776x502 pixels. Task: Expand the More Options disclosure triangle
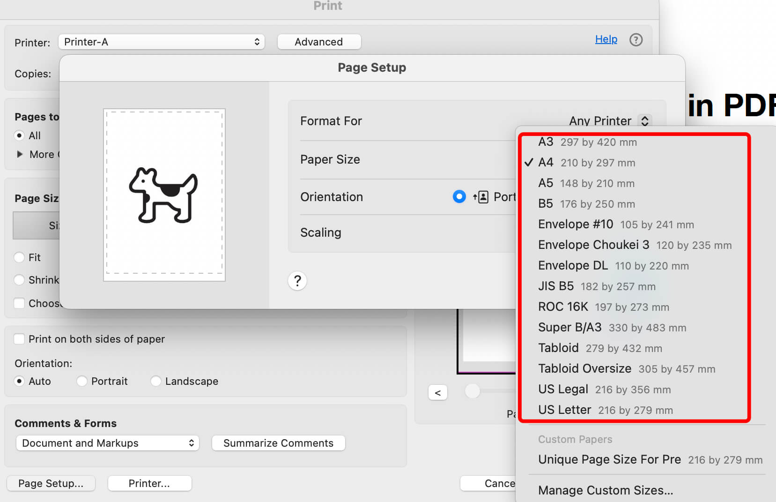click(20, 154)
